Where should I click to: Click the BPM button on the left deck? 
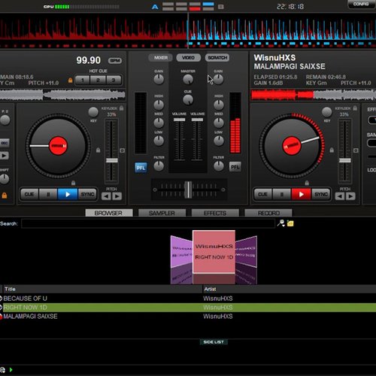[x=115, y=61]
